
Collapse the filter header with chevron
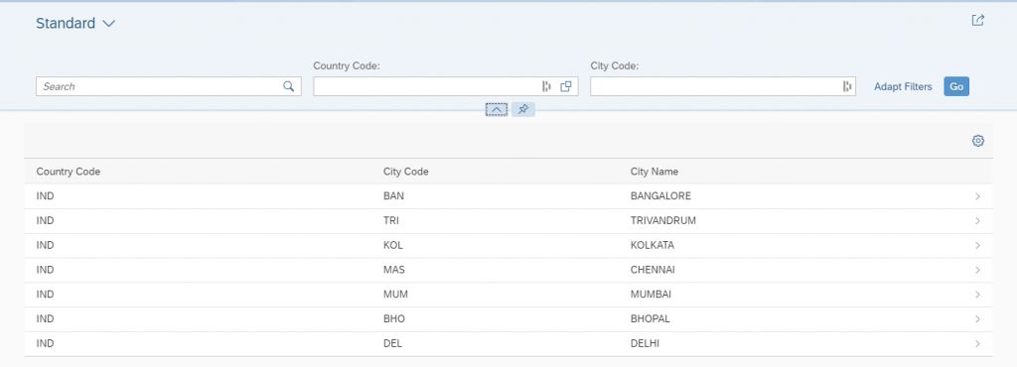[x=497, y=109]
